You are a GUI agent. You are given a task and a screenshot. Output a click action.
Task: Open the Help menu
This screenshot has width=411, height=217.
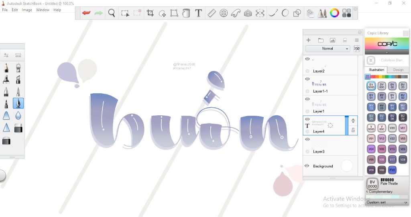[57, 10]
